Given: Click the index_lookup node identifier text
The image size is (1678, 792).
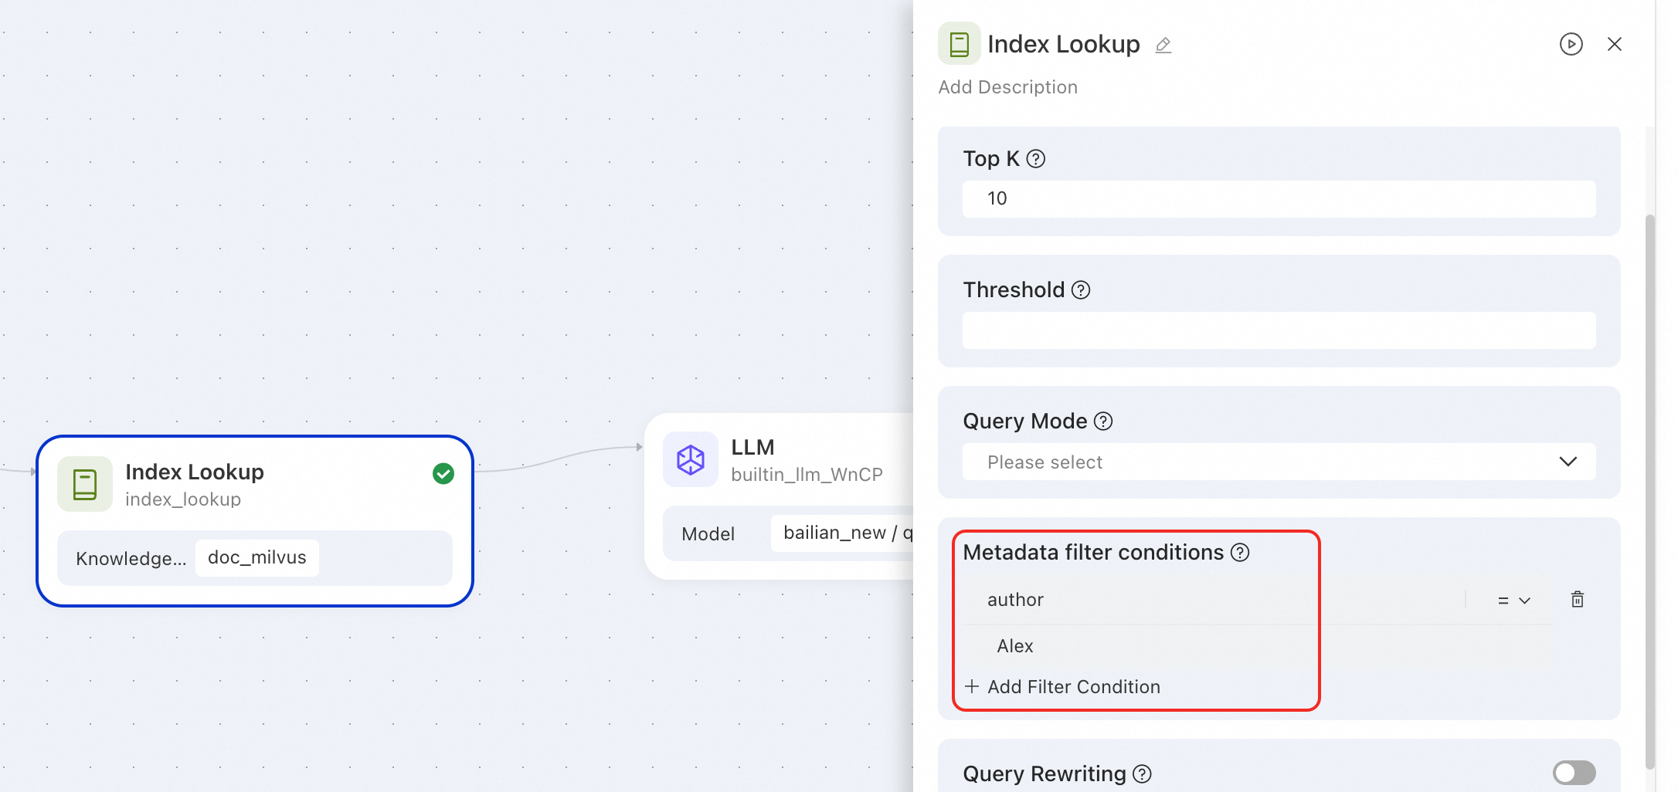Looking at the screenshot, I should (x=183, y=499).
